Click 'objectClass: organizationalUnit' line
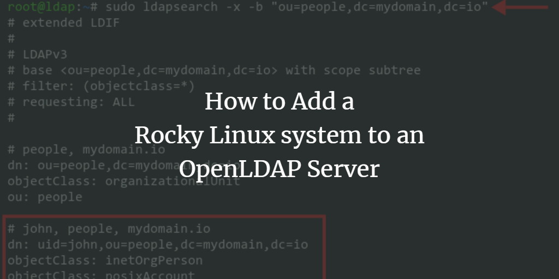This screenshot has width=559, height=279. click(x=124, y=181)
